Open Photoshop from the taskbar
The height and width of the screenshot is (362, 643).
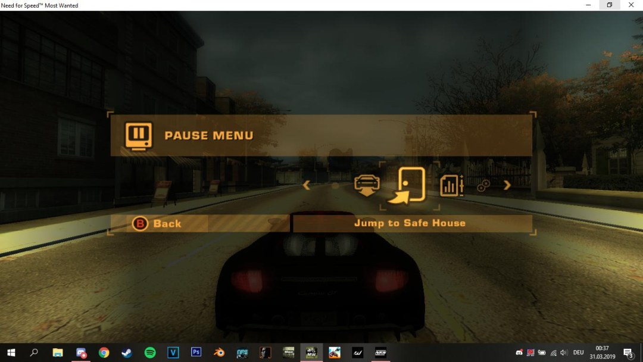point(196,352)
